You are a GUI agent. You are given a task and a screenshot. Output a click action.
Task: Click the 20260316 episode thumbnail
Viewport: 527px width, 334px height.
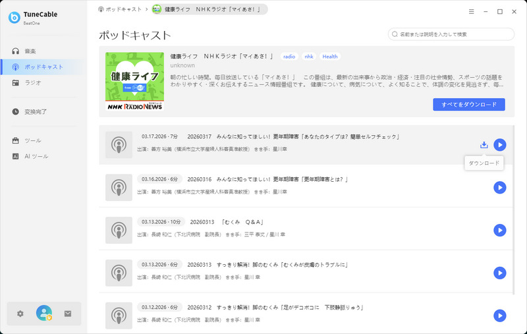click(x=119, y=188)
